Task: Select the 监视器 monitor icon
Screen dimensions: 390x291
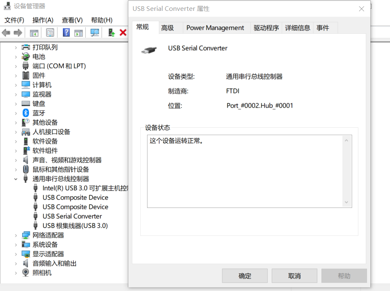Action: [x=25, y=94]
